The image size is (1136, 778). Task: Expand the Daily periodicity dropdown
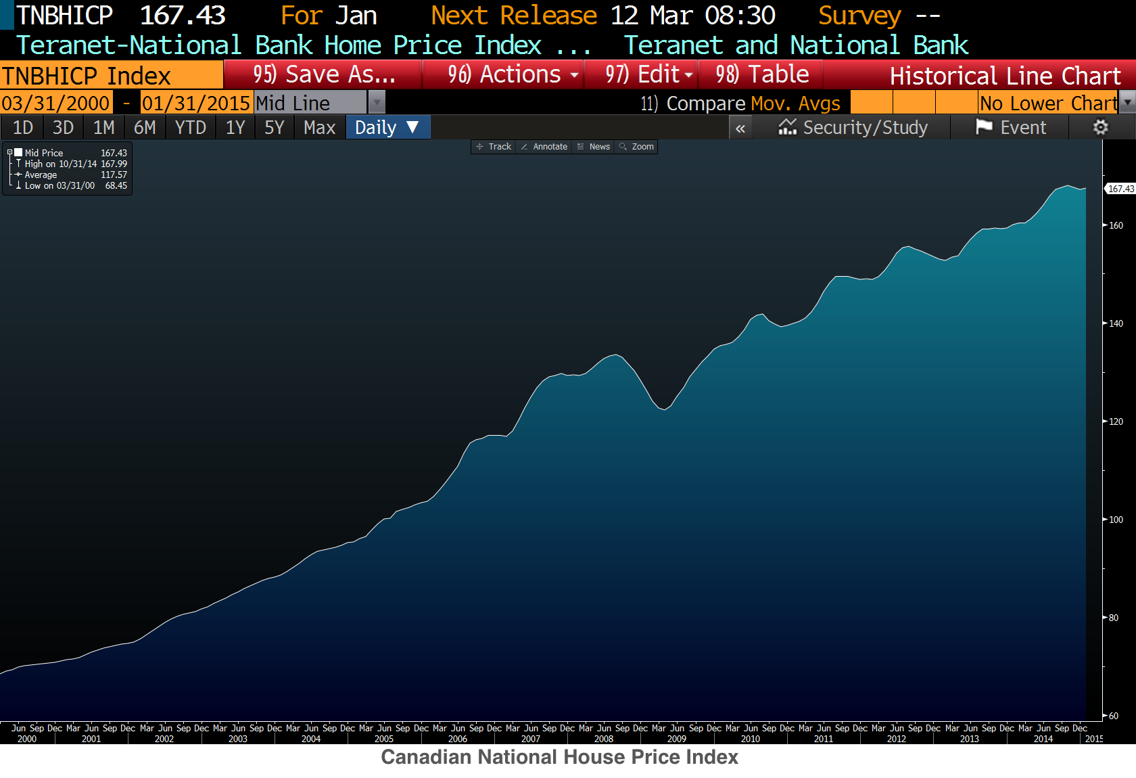[x=388, y=127]
